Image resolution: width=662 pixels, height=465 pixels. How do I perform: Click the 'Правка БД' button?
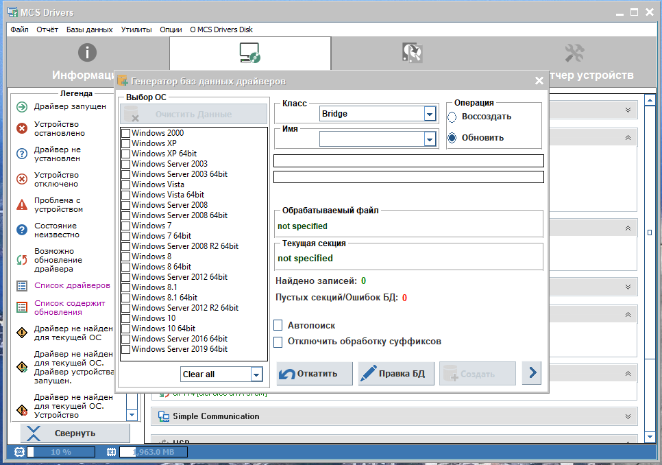(396, 374)
